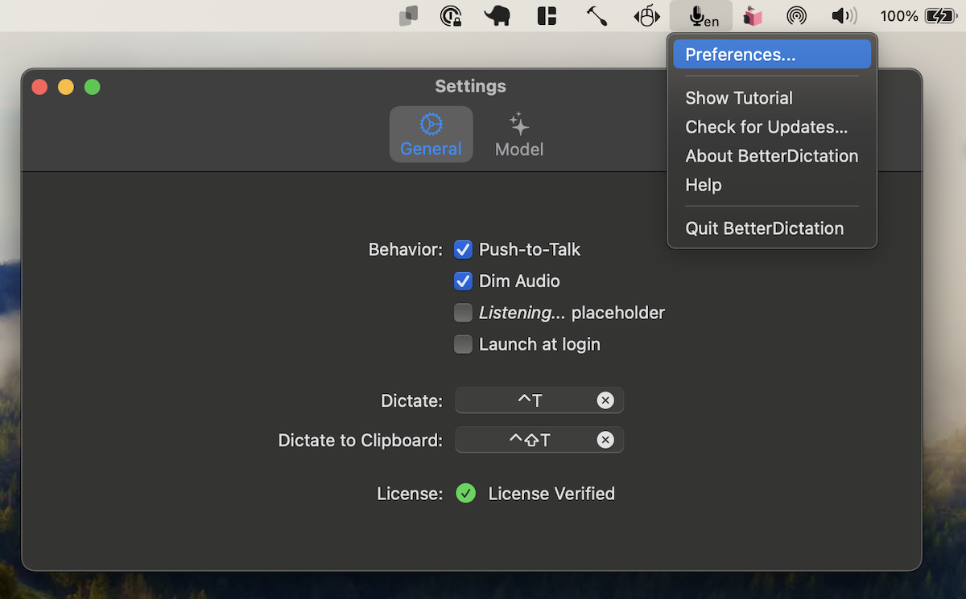Open the circular lock icon in the menu bar
Screen dimensions: 966x599
(451, 16)
